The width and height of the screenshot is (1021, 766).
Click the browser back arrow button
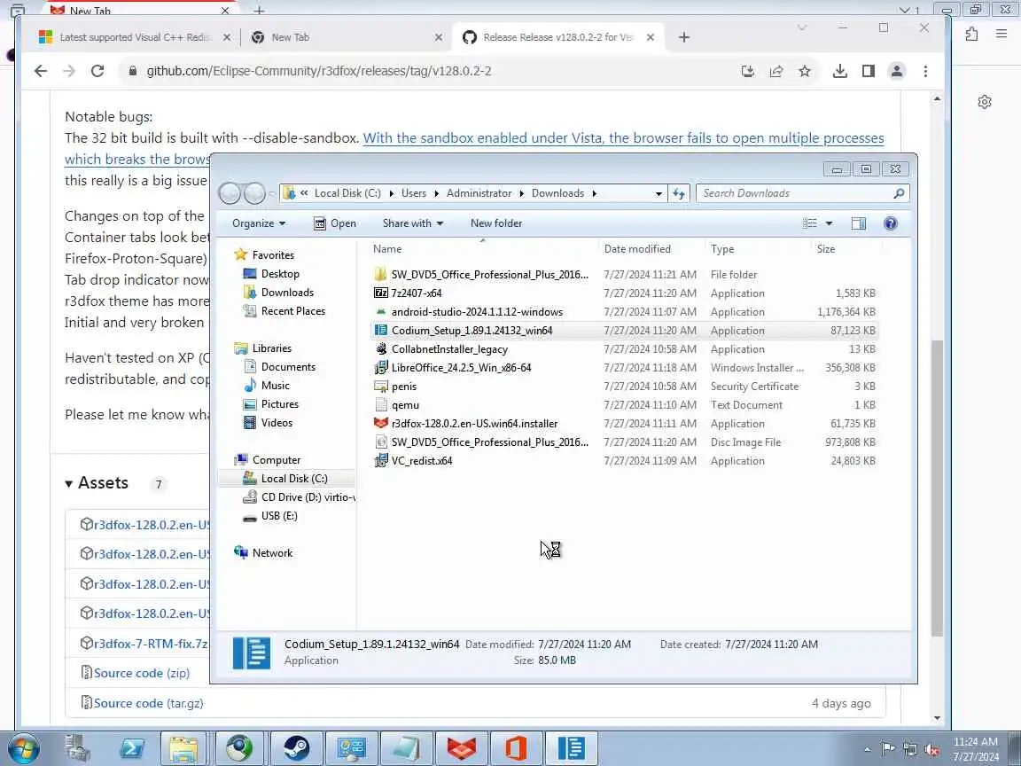(x=41, y=71)
